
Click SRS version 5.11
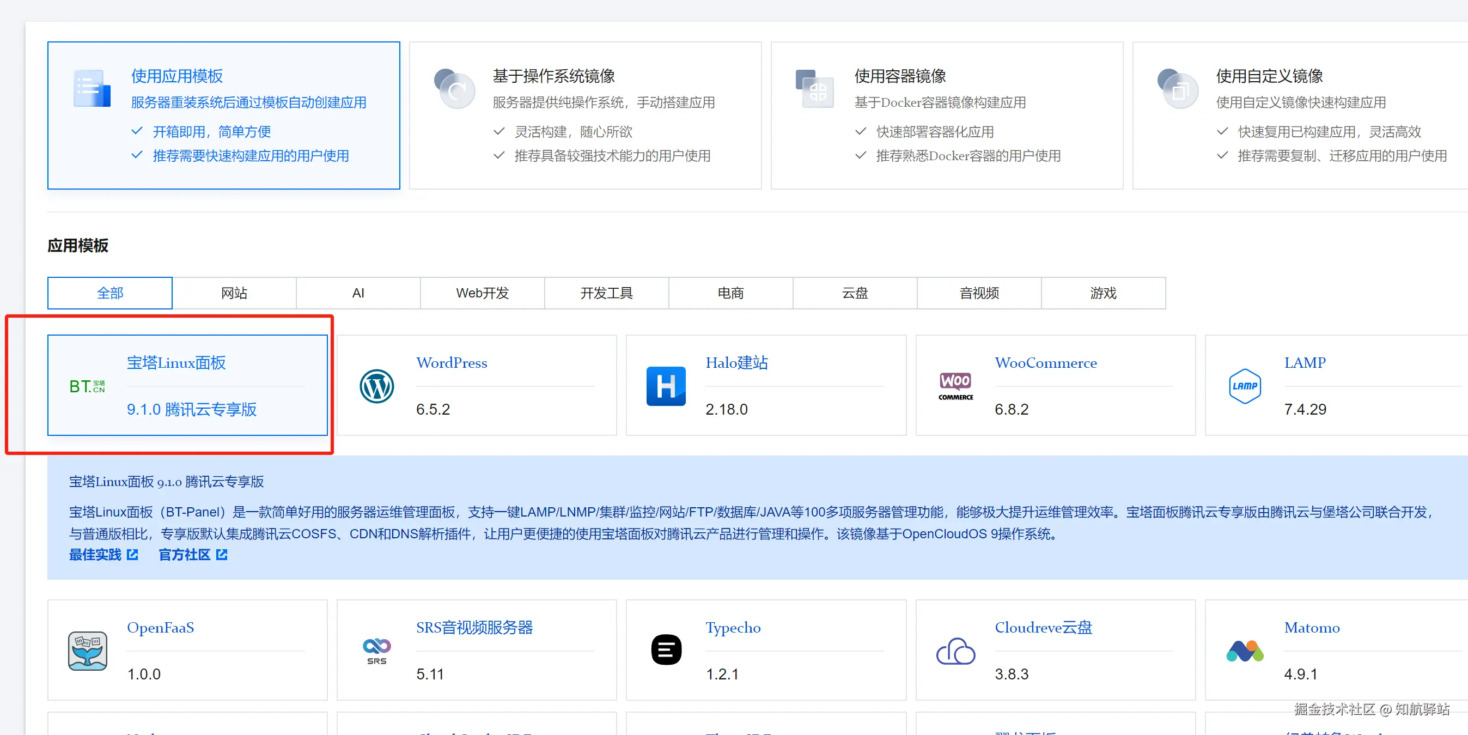click(x=430, y=674)
